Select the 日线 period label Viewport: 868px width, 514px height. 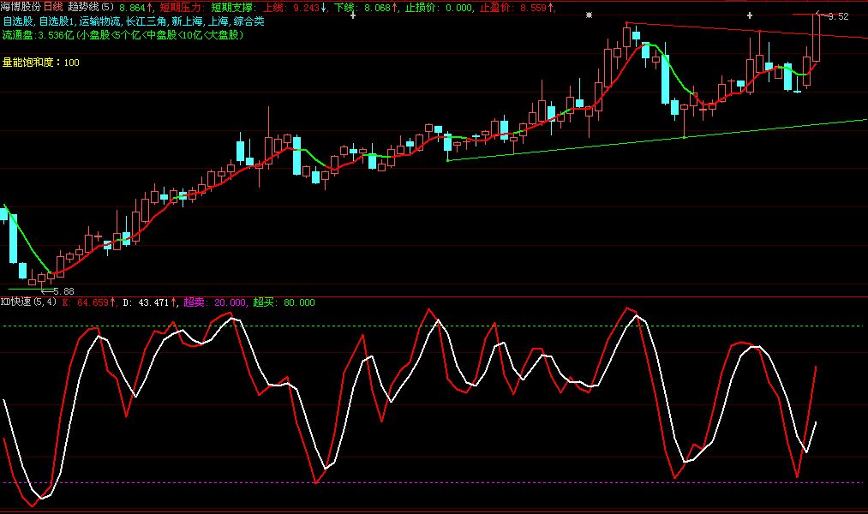point(53,7)
